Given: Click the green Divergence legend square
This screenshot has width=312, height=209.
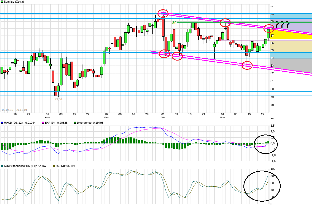Looking at the screenshot, I should (75, 123).
